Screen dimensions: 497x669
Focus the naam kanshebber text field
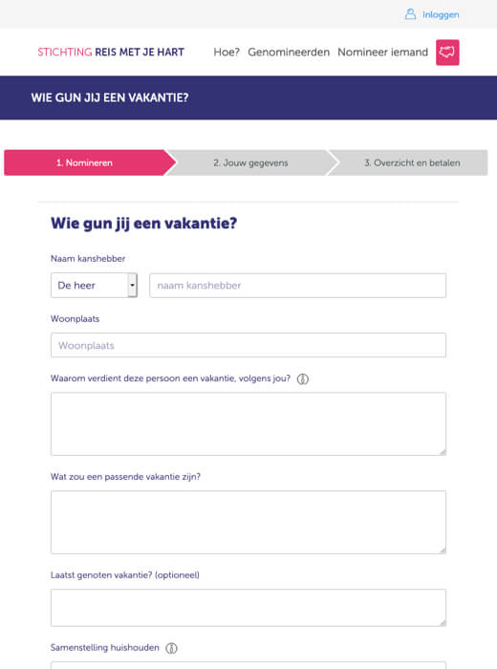coord(298,286)
